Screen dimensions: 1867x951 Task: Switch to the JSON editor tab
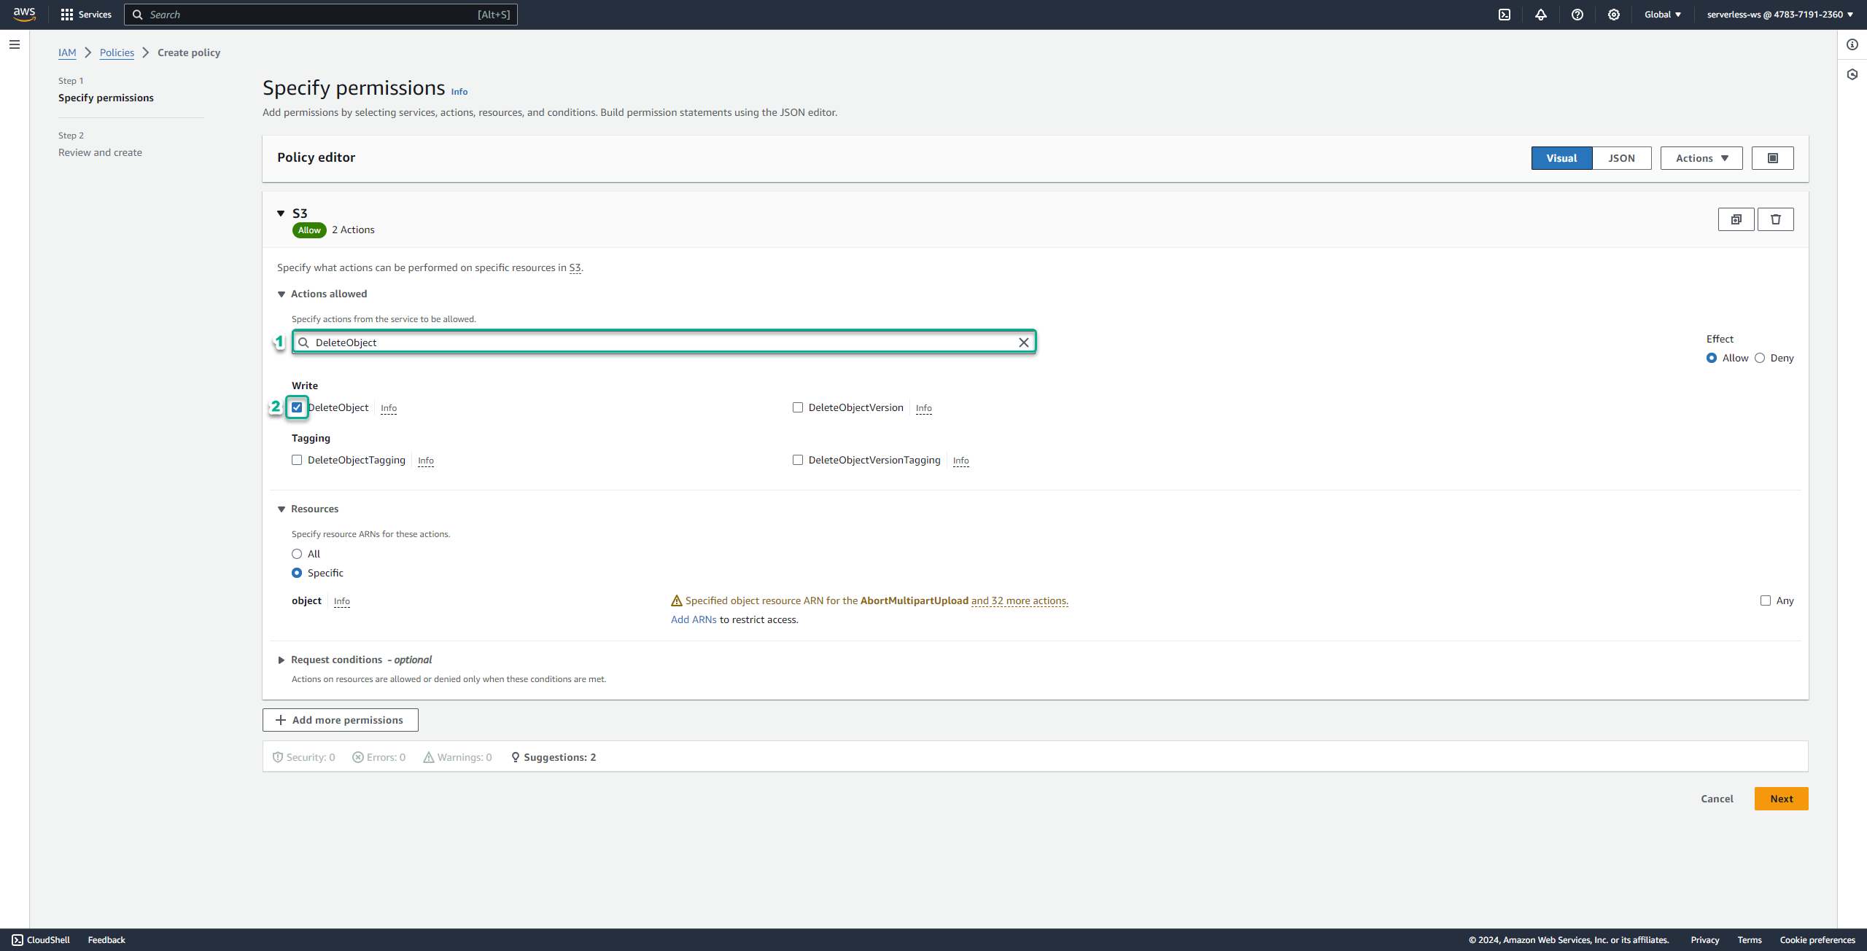click(x=1622, y=158)
